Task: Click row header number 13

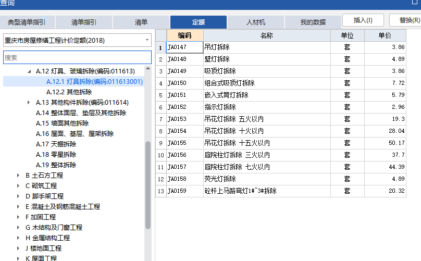Action: 161,191
